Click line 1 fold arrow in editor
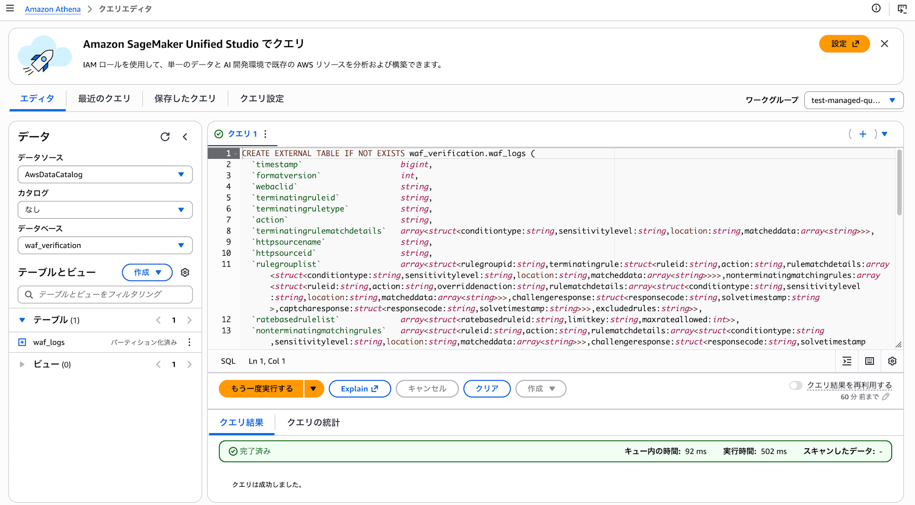Viewport: 915px width, 505px height. [236, 154]
